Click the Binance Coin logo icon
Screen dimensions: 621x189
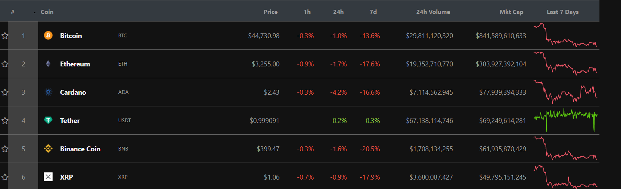48,149
